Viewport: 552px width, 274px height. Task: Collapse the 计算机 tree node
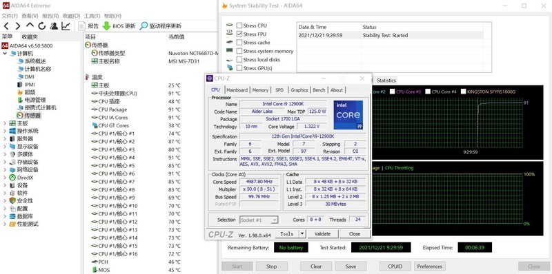(x=5, y=54)
